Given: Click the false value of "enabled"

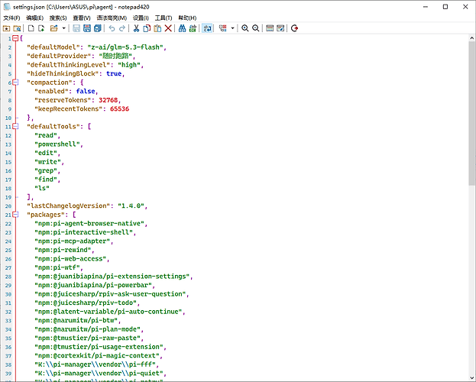Looking at the screenshot, I should [x=86, y=91].
